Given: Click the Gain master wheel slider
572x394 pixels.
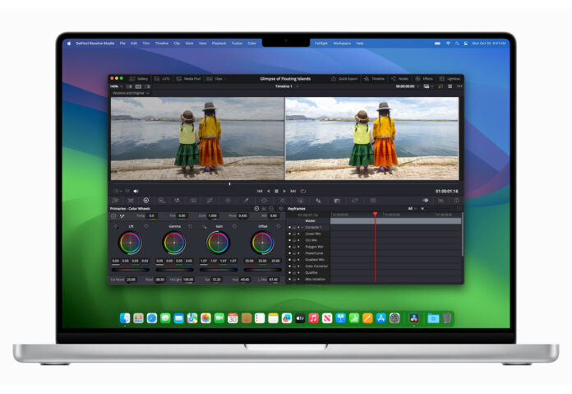Looking at the screenshot, I should click(x=219, y=270).
